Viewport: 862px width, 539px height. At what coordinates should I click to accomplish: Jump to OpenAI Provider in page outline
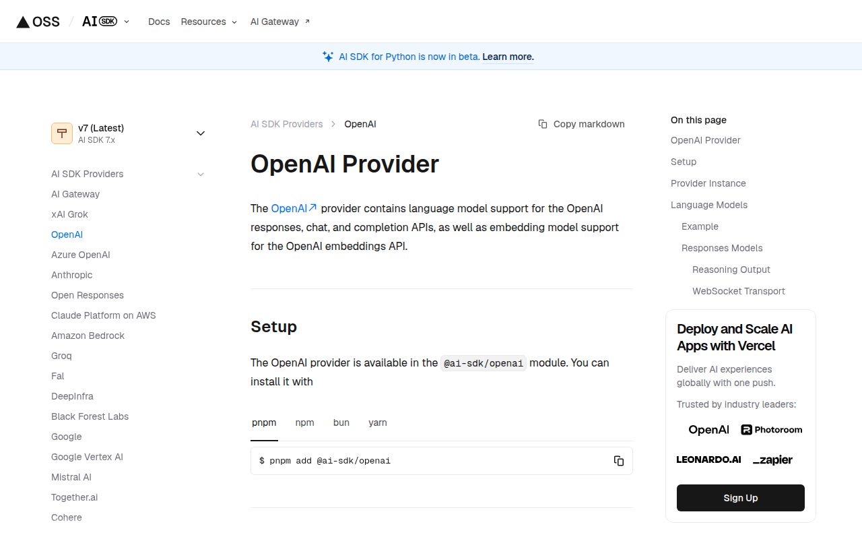[705, 140]
